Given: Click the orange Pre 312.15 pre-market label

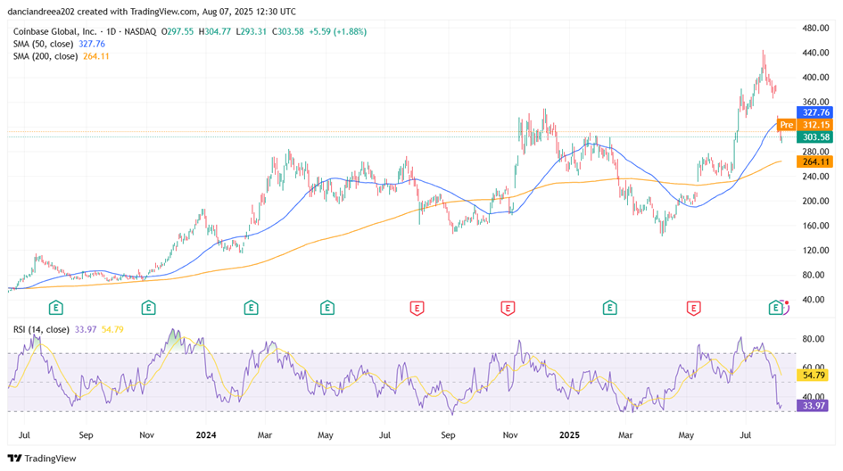Looking at the screenshot, I should (806, 125).
